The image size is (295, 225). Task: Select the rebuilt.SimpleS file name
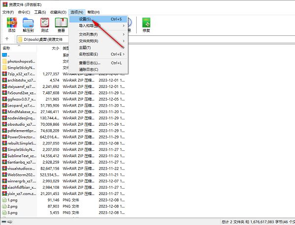pyautogui.click(x=22, y=143)
